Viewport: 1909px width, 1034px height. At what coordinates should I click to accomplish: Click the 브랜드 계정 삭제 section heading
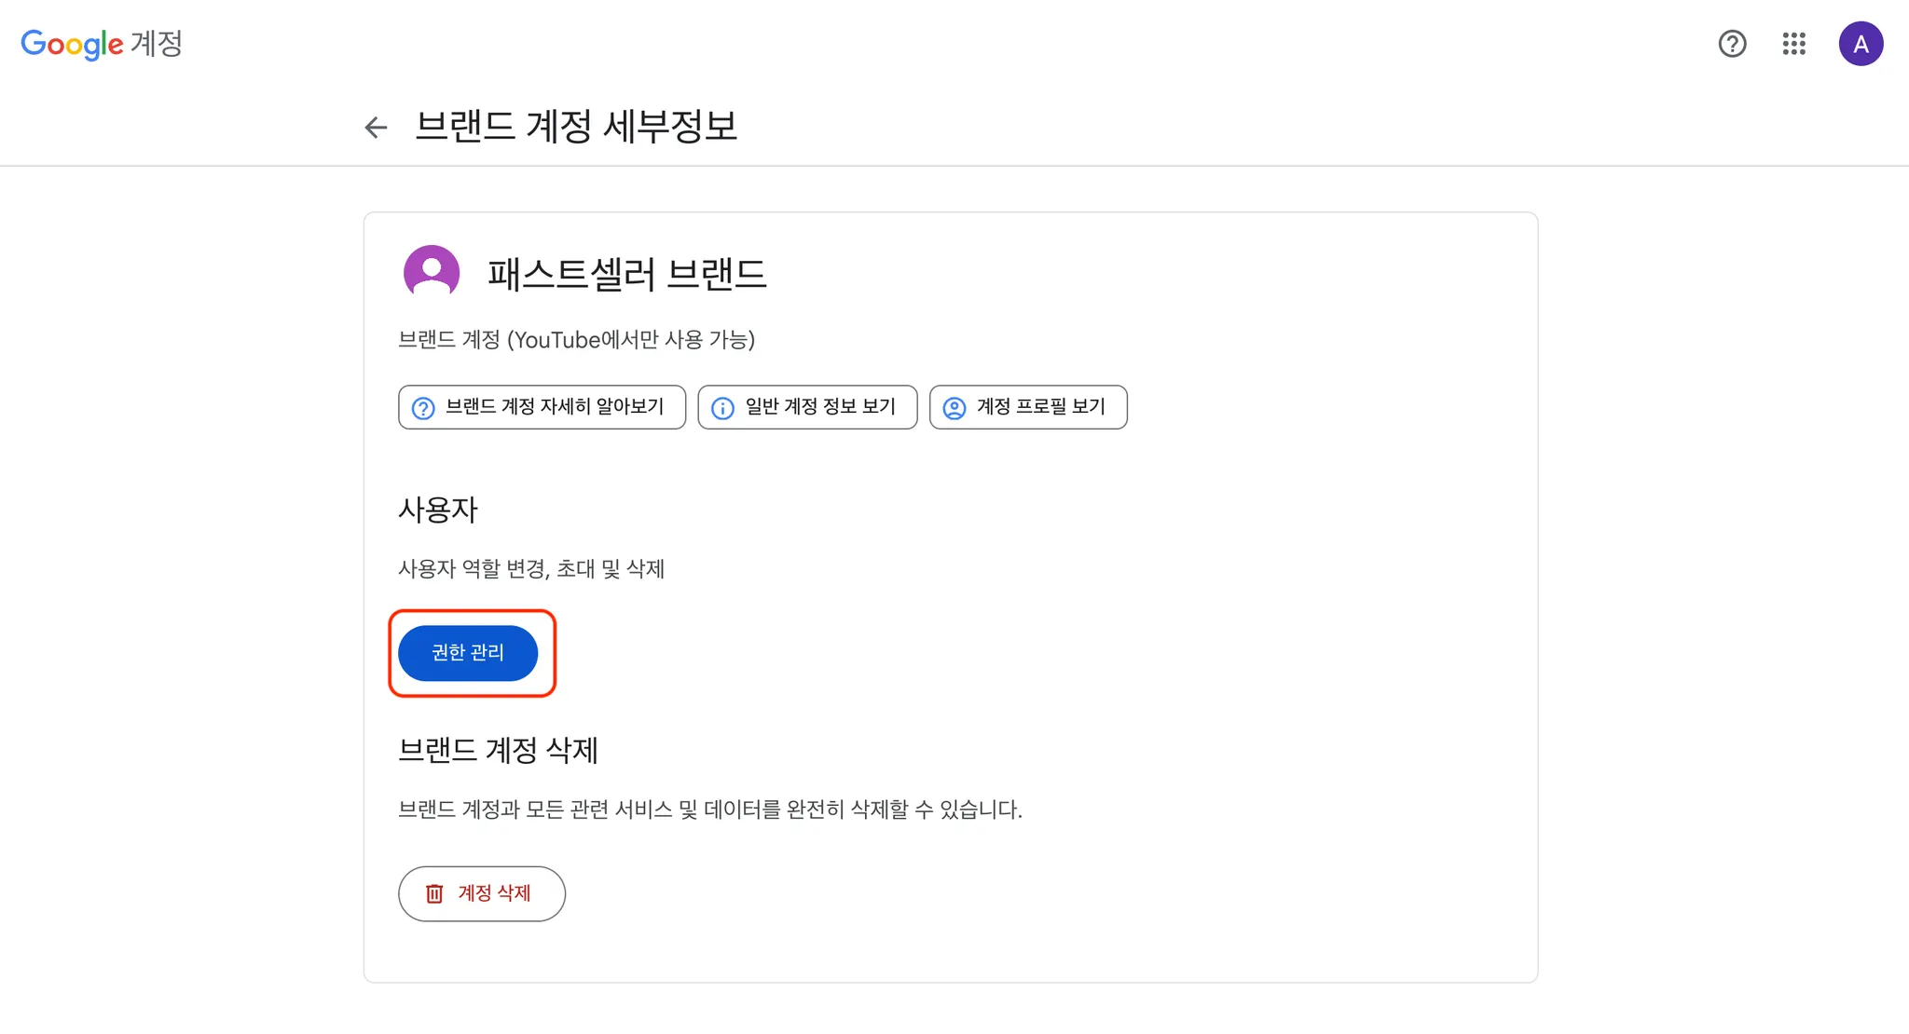(498, 750)
